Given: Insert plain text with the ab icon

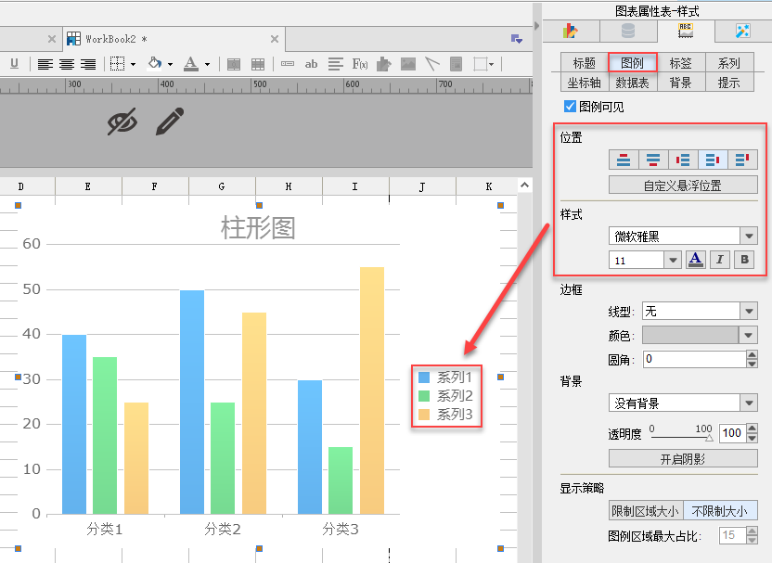Looking at the screenshot, I should (x=311, y=64).
